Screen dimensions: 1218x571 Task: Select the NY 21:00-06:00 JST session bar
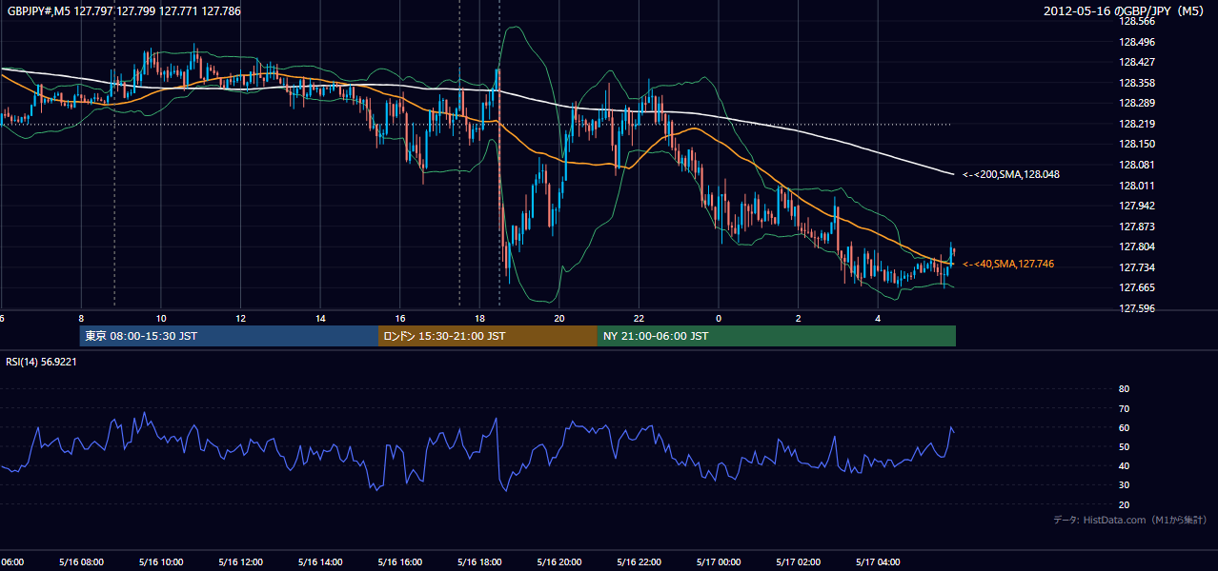pos(777,336)
